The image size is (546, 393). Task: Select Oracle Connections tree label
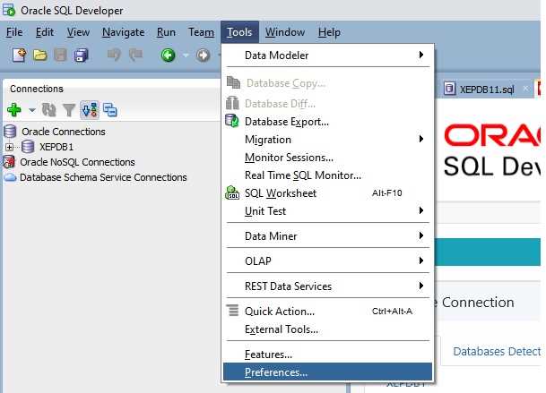[x=64, y=132]
